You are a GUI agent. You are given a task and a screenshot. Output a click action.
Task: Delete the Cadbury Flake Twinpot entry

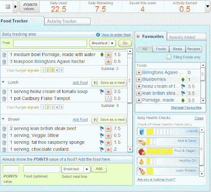click(x=4, y=99)
